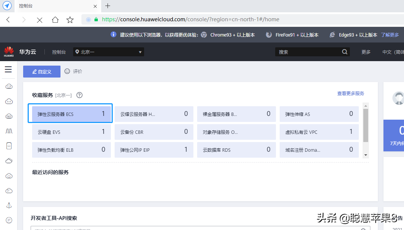Click the browser forward arrow

point(24,19)
